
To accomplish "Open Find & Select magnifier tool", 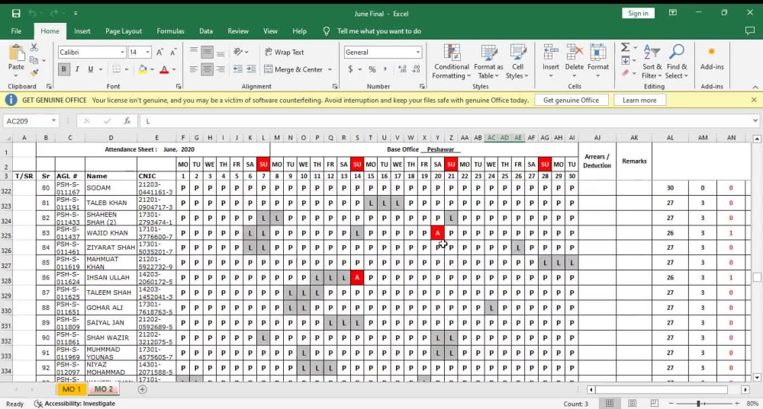I will 677,62.
